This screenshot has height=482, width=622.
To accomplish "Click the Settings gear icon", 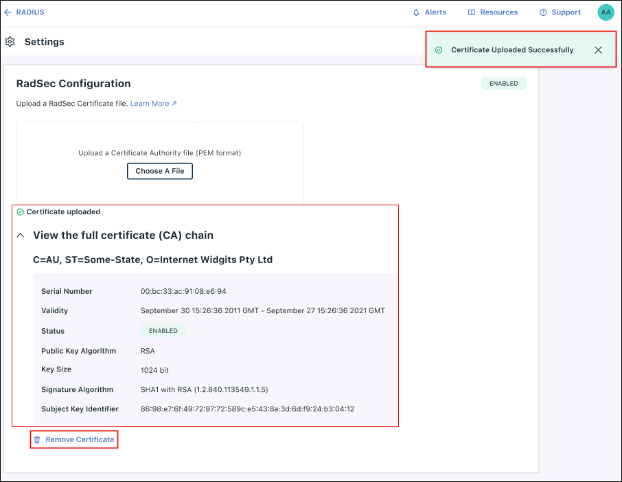I will point(10,42).
